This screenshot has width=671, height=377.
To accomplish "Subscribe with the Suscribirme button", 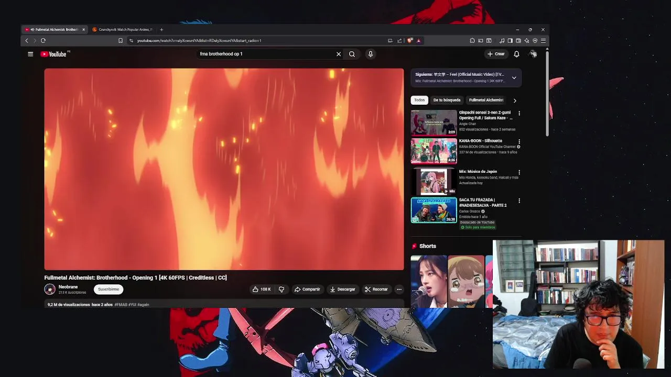I will click(x=109, y=289).
